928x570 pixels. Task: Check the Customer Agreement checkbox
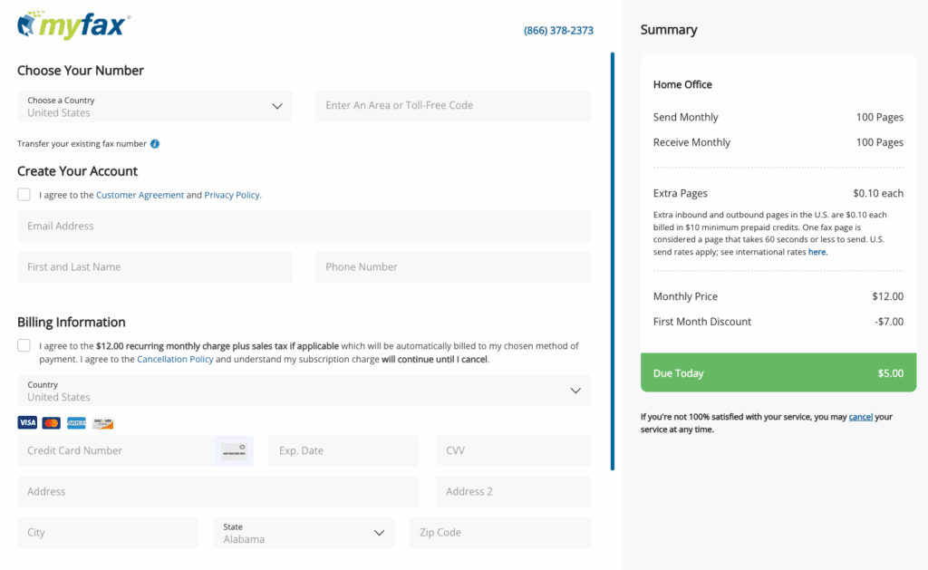pos(24,195)
